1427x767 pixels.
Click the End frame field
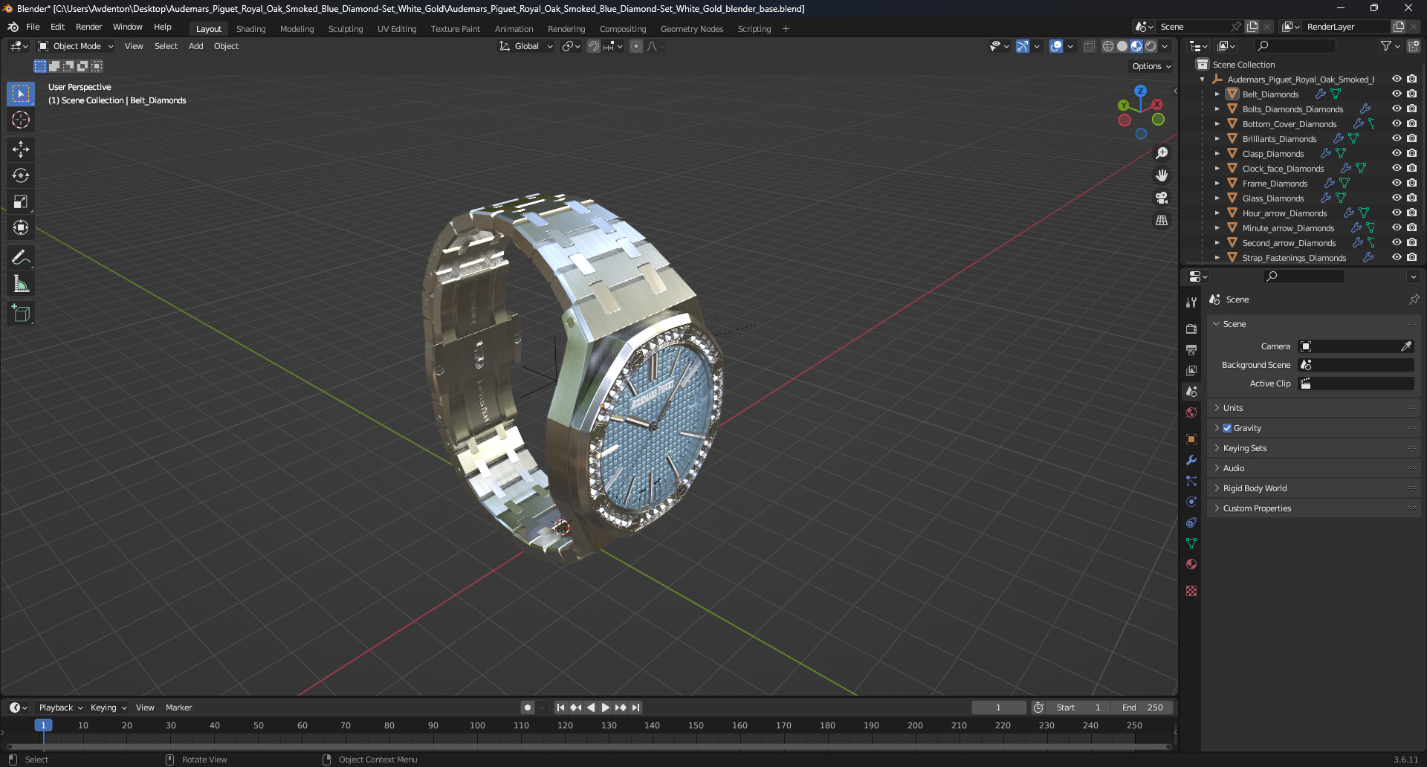(1142, 708)
